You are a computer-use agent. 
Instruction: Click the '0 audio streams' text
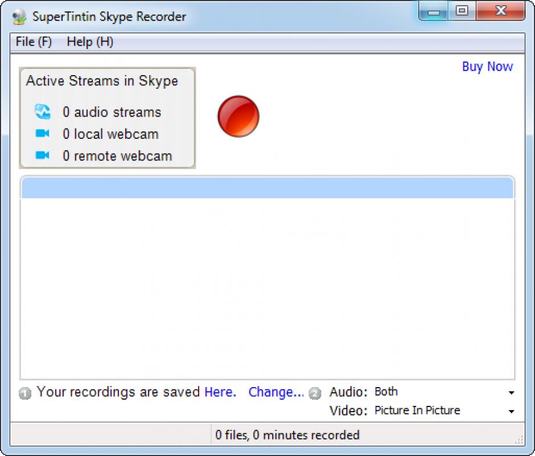coord(112,112)
